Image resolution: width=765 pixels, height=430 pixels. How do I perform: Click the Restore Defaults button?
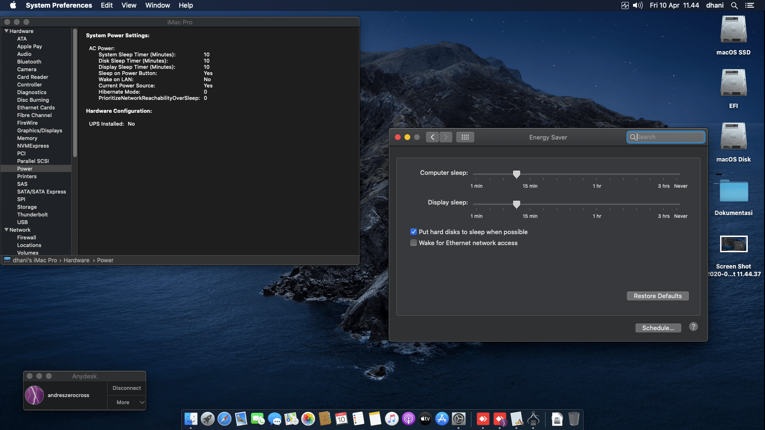pos(657,296)
